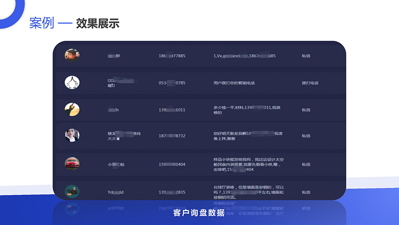Click the 台球厅装修 inquiry message
Screen dimensions: 399x225
click(248, 192)
